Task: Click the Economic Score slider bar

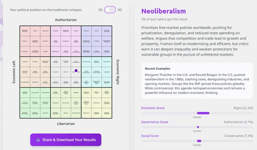Action: tap(197, 113)
